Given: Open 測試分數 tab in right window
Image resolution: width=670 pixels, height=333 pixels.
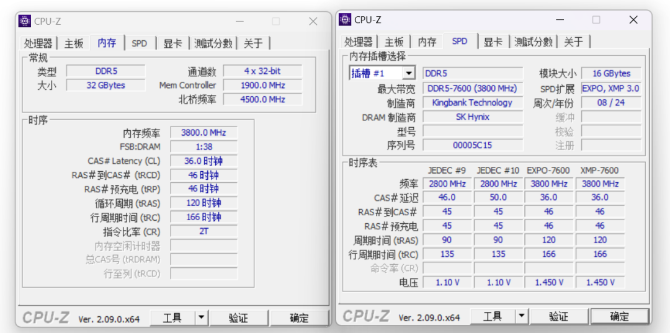Looking at the screenshot, I should pyautogui.click(x=534, y=42).
